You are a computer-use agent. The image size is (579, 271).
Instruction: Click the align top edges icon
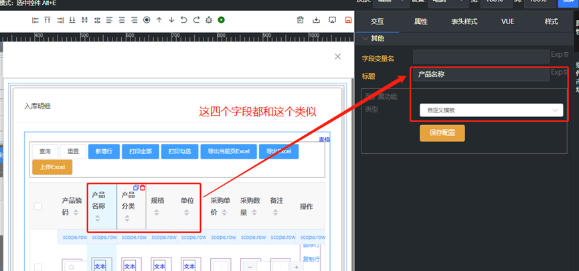pos(48,20)
